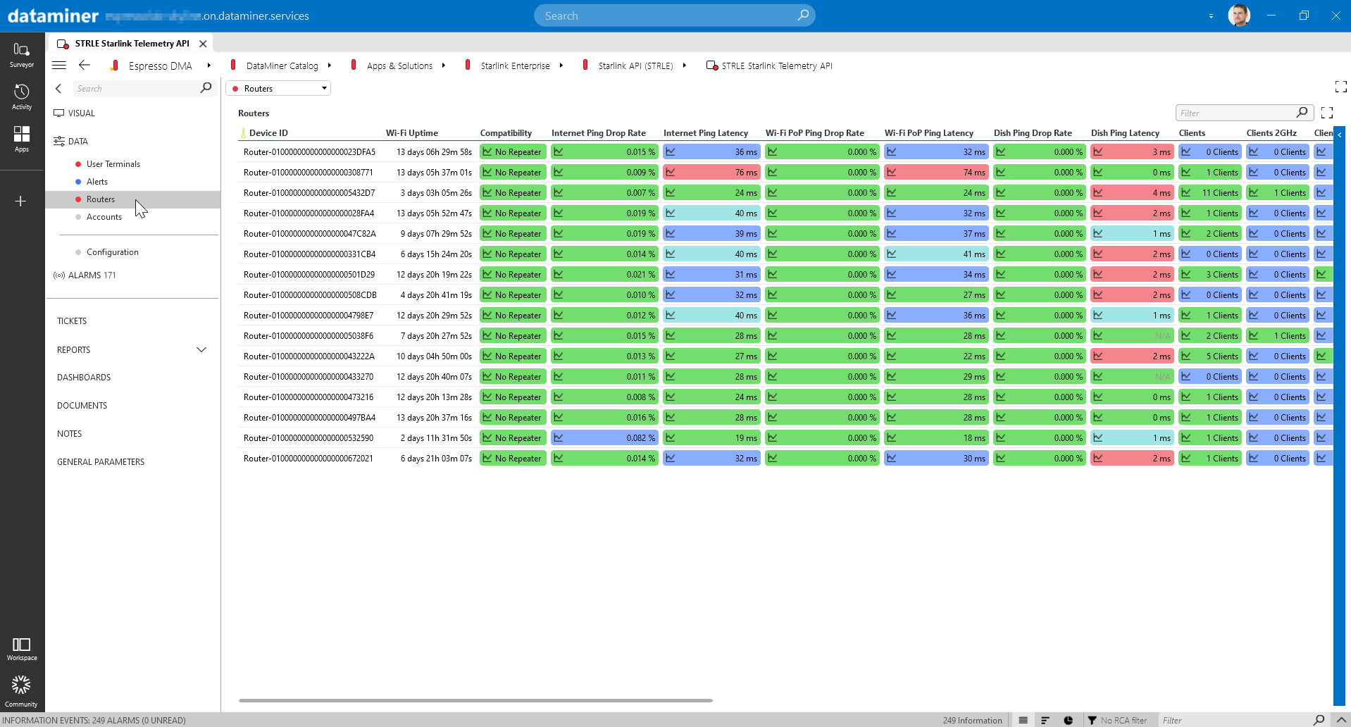Click the Starlink Enterprise breadcrumb
Screen dimensions: 1351x727
click(x=516, y=66)
